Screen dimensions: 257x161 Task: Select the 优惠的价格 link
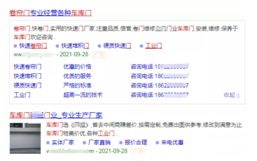coord(77,67)
